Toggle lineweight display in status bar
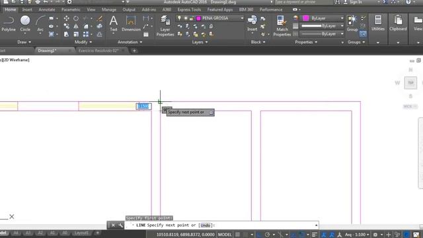 point(315,235)
